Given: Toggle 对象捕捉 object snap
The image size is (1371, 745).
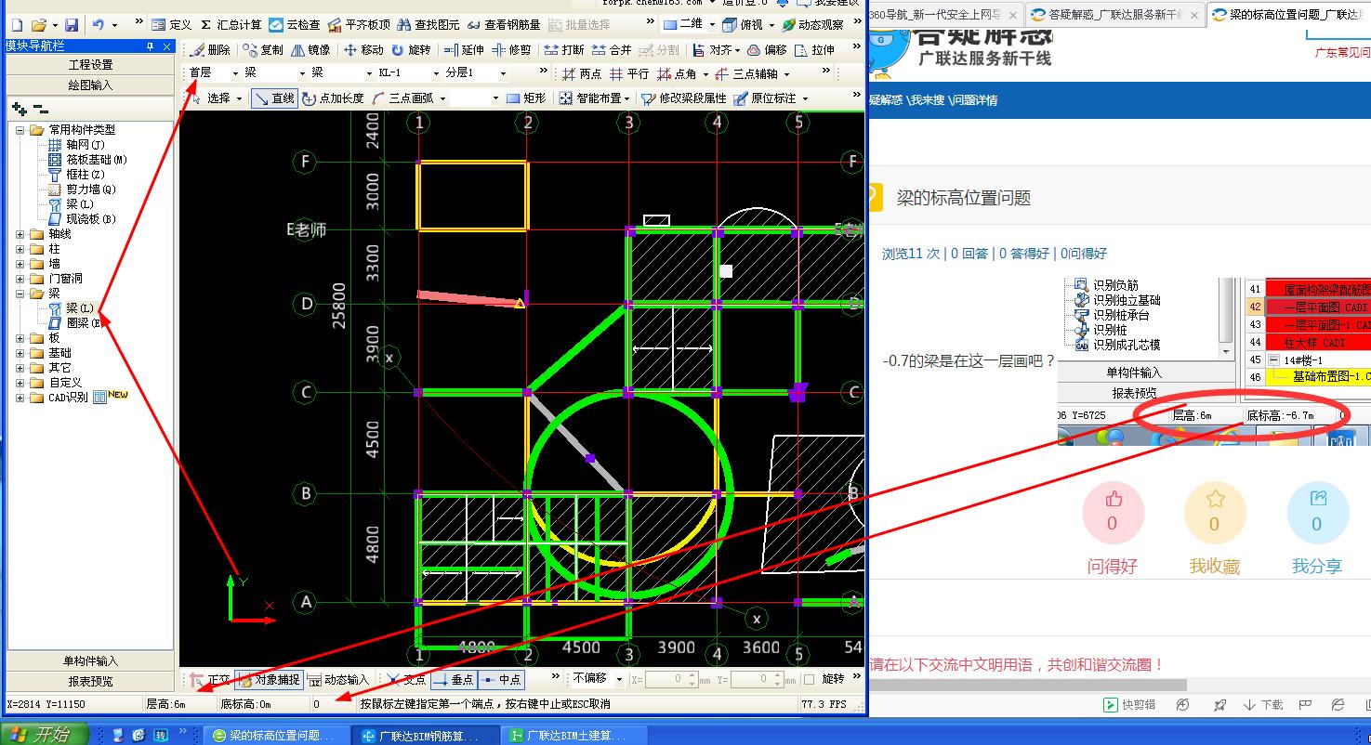Looking at the screenshot, I should [270, 680].
